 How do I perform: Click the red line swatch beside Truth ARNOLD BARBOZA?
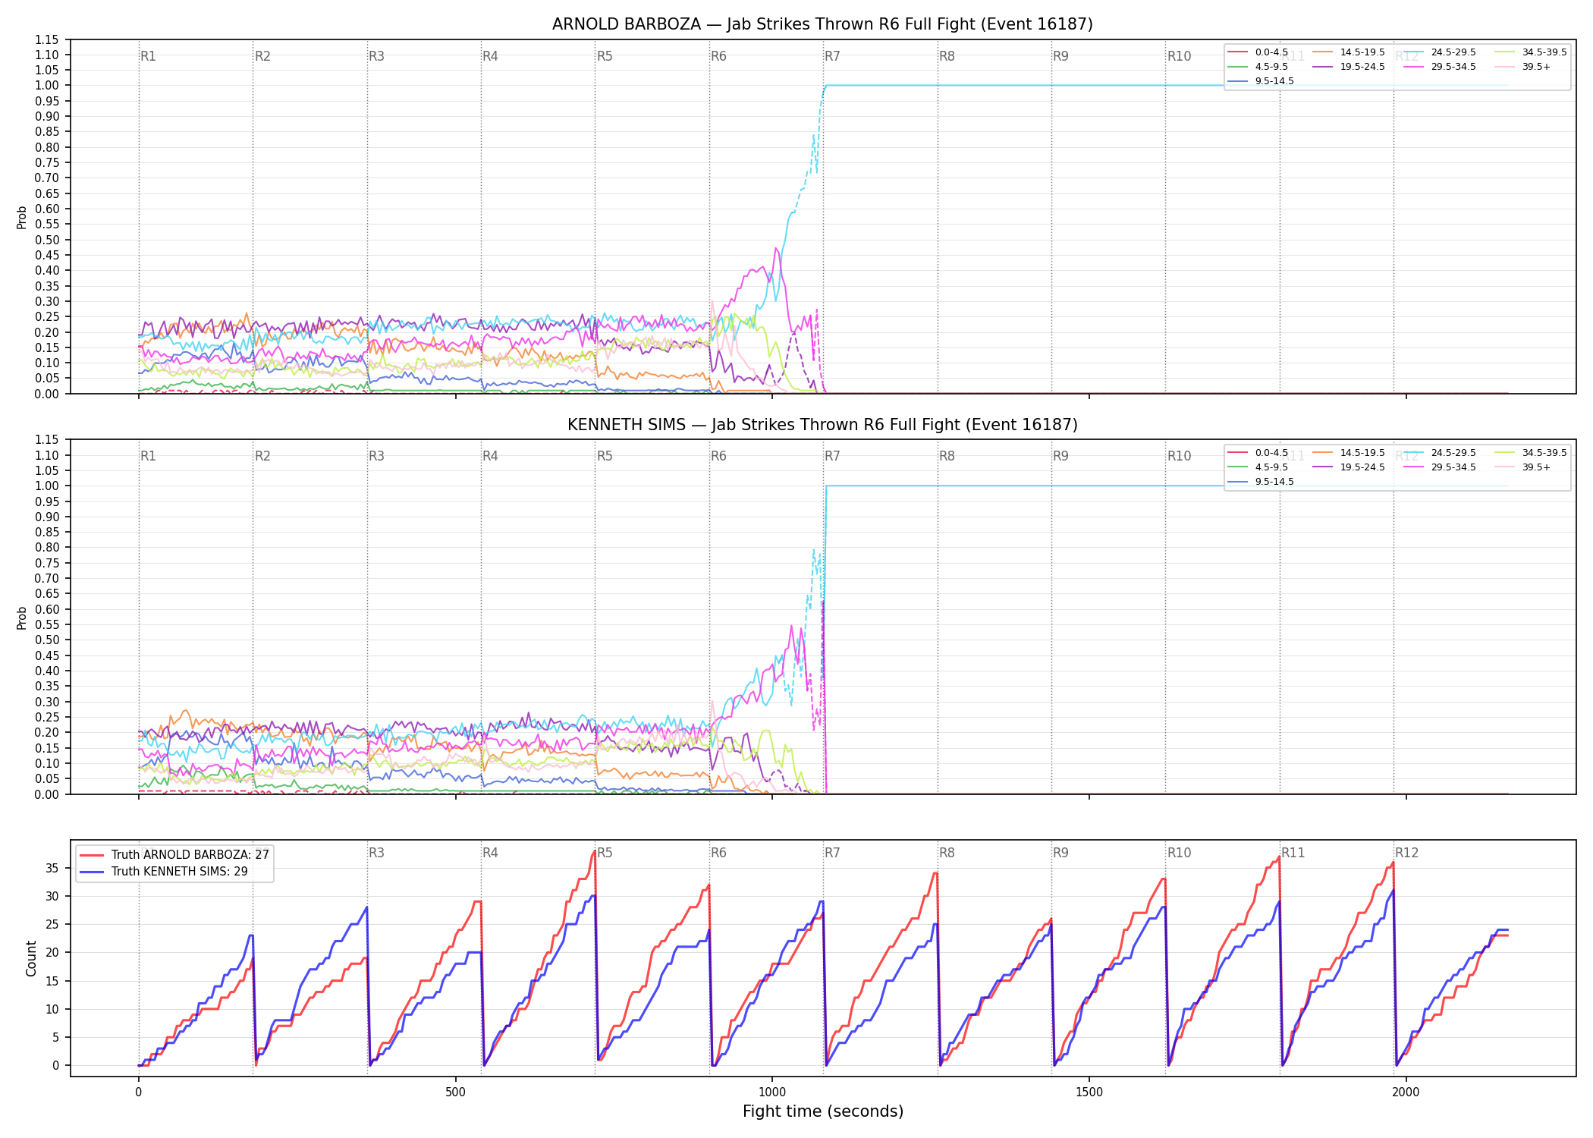point(92,854)
